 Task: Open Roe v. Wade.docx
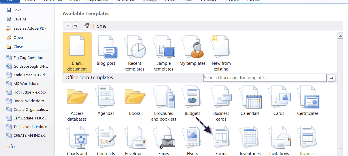(x=25, y=101)
